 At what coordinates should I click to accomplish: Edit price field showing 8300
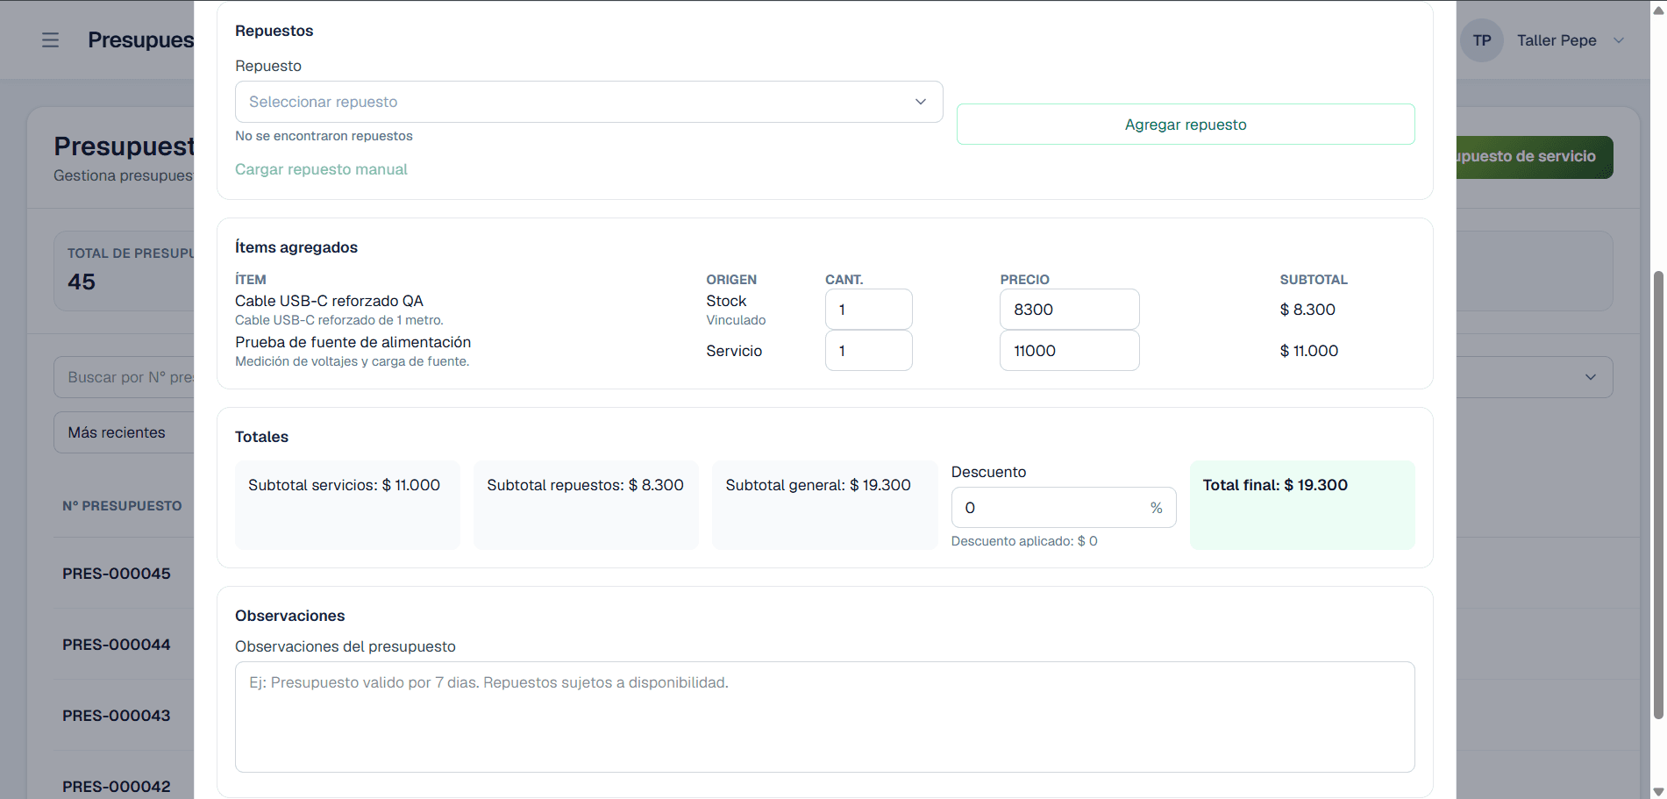pyautogui.click(x=1069, y=310)
